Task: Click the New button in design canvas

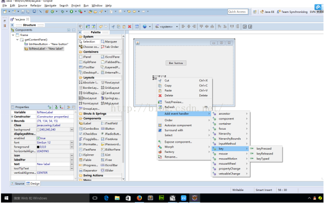Action: [176, 63]
